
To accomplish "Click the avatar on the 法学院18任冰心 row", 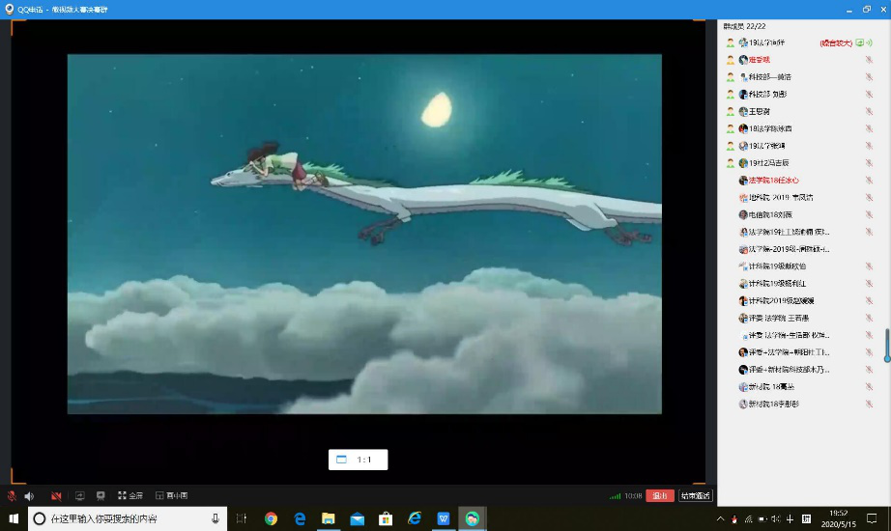I will pyautogui.click(x=743, y=180).
